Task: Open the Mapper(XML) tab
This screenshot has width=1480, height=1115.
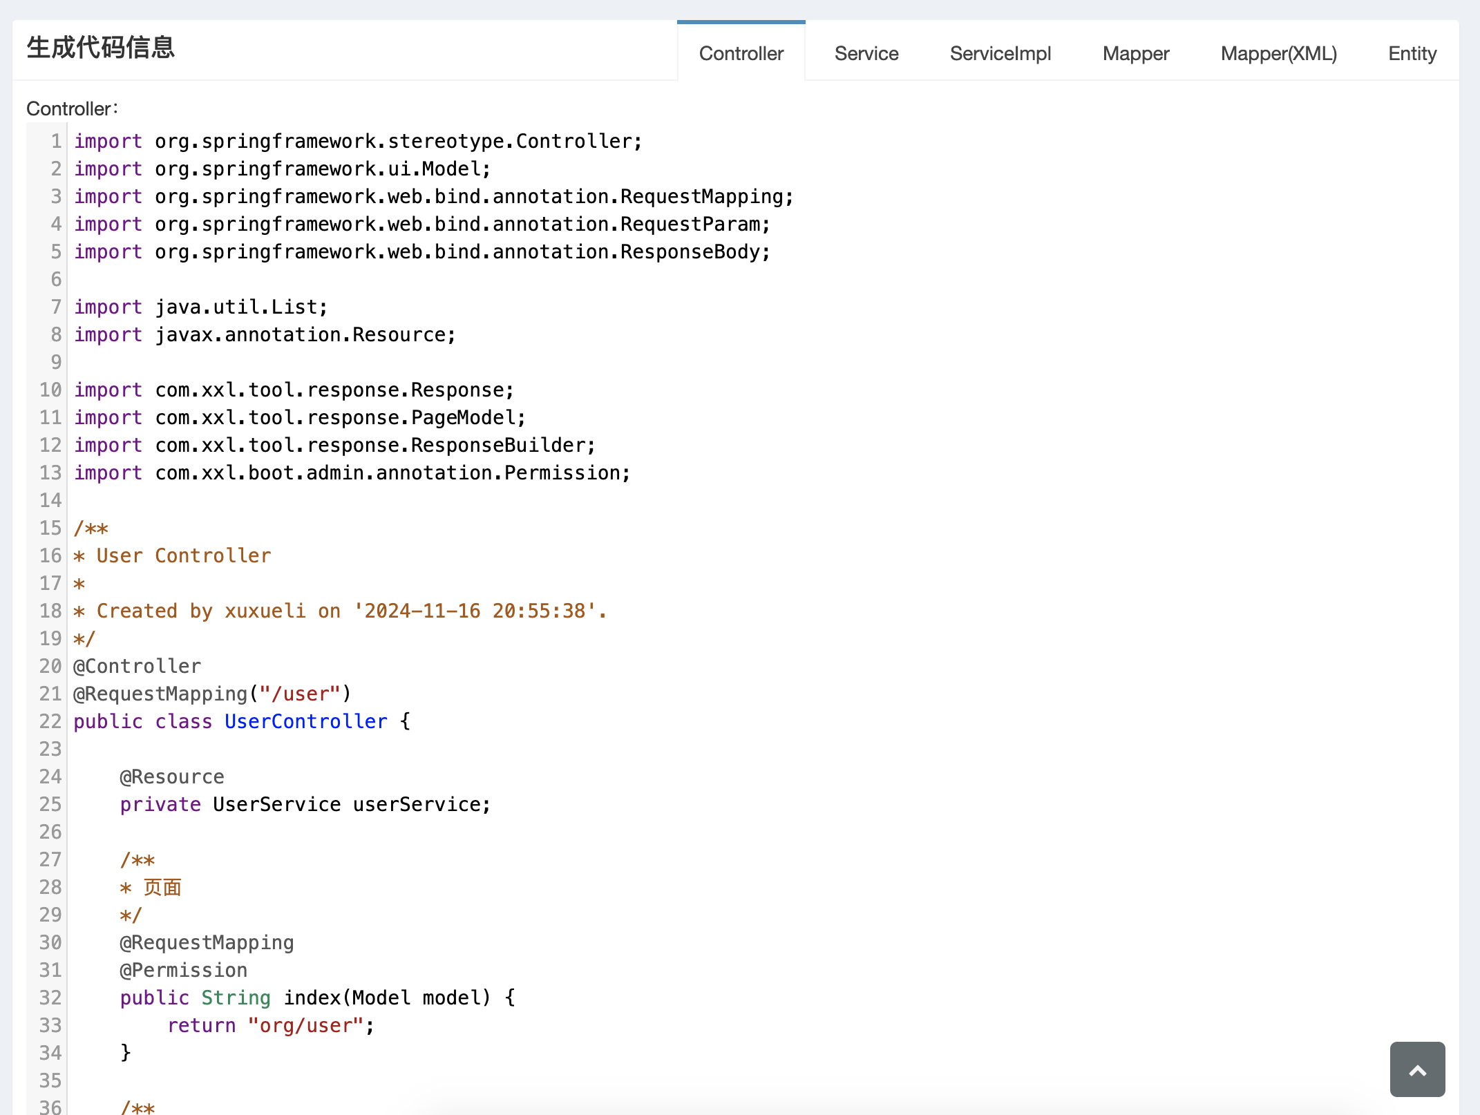Action: [x=1278, y=53]
